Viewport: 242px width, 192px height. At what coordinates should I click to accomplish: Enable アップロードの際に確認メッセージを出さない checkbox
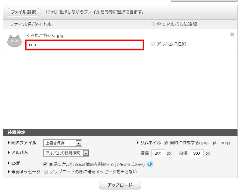(x=46, y=172)
